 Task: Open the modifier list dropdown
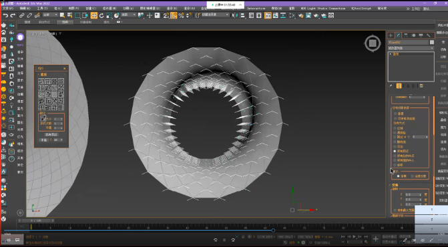pyautogui.click(x=411, y=48)
